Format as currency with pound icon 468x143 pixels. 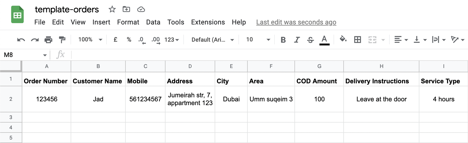(116, 40)
